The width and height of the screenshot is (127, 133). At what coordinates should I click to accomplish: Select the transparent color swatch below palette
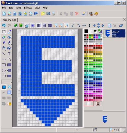89,104
